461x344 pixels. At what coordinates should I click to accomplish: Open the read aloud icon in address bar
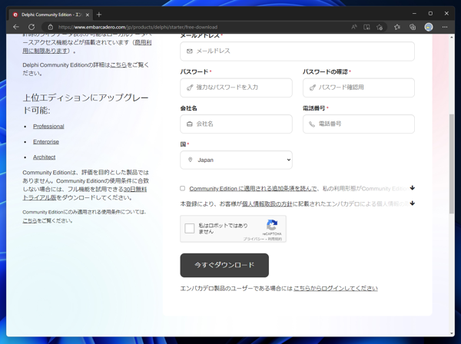[x=354, y=27]
